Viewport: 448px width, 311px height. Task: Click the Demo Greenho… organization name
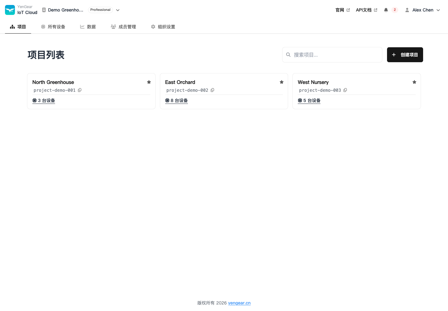(66, 10)
